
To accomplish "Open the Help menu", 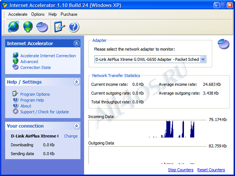I will (53, 14).
